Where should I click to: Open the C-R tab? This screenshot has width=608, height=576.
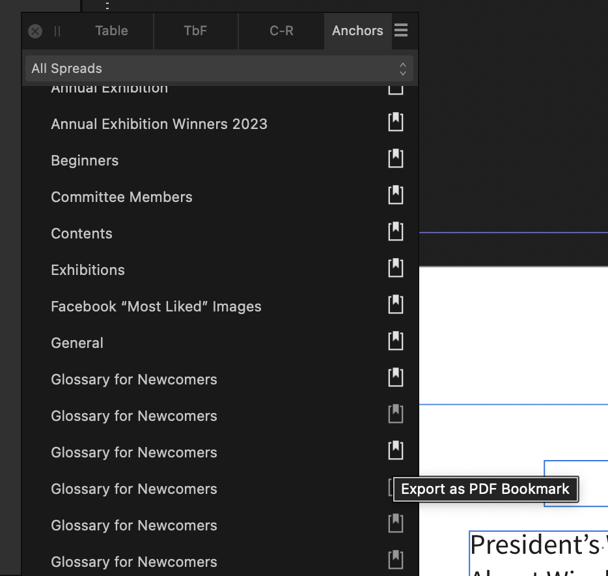point(281,31)
